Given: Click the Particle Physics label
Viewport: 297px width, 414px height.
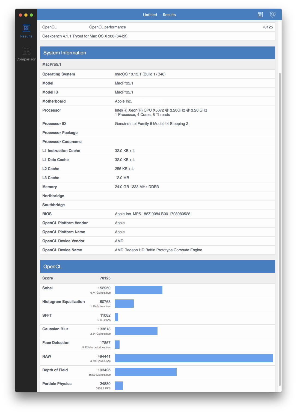Looking at the screenshot, I should [x=57, y=384].
